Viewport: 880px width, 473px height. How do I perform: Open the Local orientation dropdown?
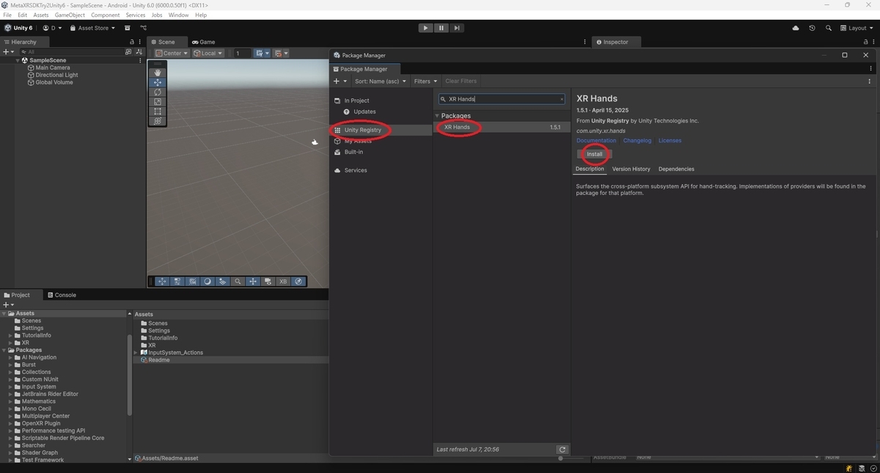tap(208, 53)
